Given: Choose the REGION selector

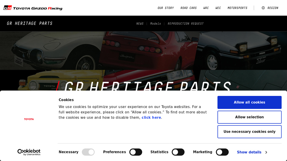Looking at the screenshot, I should point(270,8).
